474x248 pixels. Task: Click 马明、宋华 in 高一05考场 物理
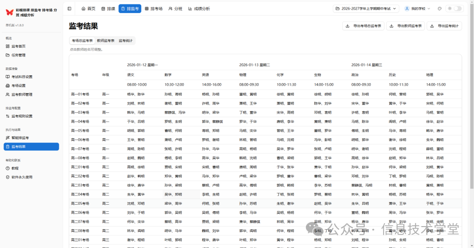coord(248,131)
